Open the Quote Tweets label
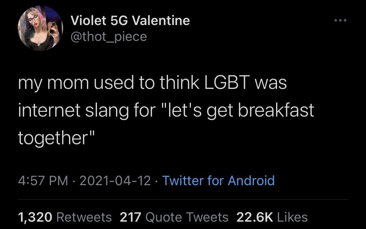The width and height of the screenshot is (366, 229). click(187, 217)
